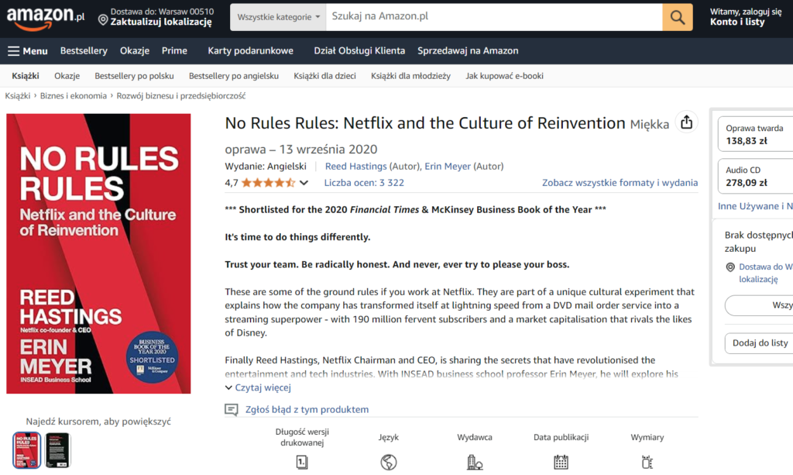Click the delivery location pin icon
Viewport: 793px width, 475px height.
(103, 19)
